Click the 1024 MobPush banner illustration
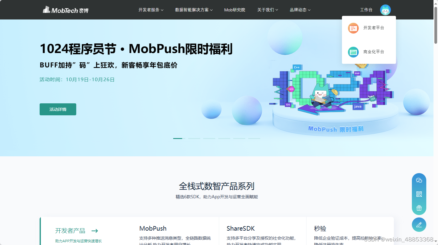The width and height of the screenshot is (438, 245). tap(333, 99)
